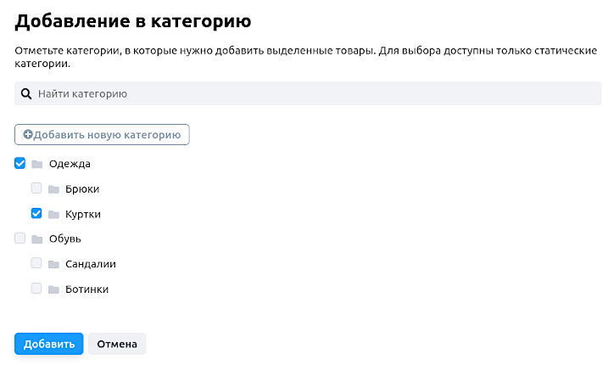Click the plus icon for new category

[x=28, y=135]
